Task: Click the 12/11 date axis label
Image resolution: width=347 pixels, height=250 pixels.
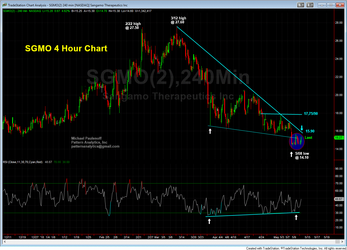Action: [8, 237]
